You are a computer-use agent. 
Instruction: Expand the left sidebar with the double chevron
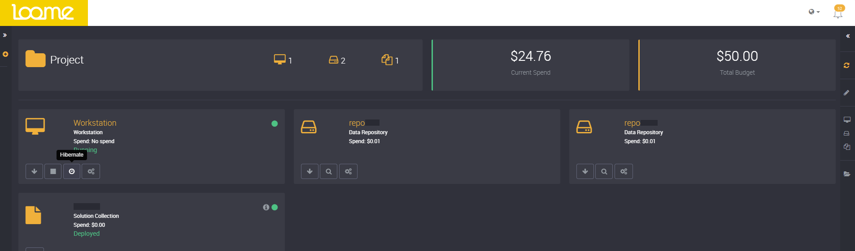pos(5,35)
